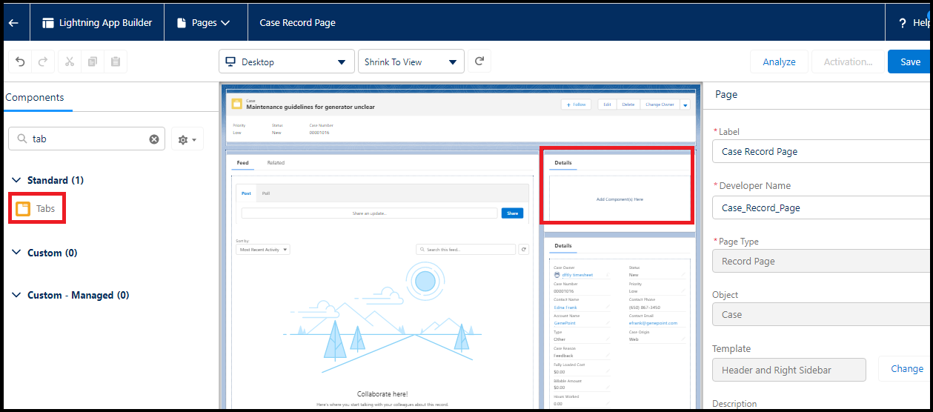This screenshot has height=412, width=933.
Task: Click the Template Header and Right Sidebar field
Action: click(x=788, y=370)
